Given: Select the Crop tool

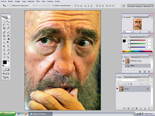Looking at the screenshot, I should 4,28.
